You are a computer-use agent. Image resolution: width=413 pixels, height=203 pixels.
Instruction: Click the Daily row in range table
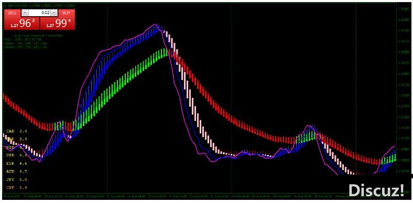23,39
